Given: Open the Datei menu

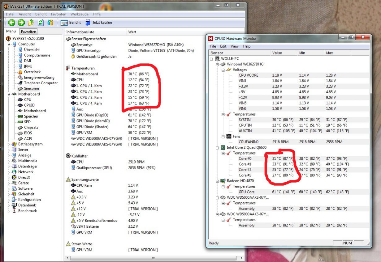Looking at the screenshot, I should tap(10, 14).
